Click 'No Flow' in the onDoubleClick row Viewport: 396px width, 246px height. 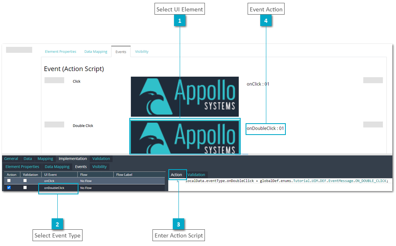86,188
